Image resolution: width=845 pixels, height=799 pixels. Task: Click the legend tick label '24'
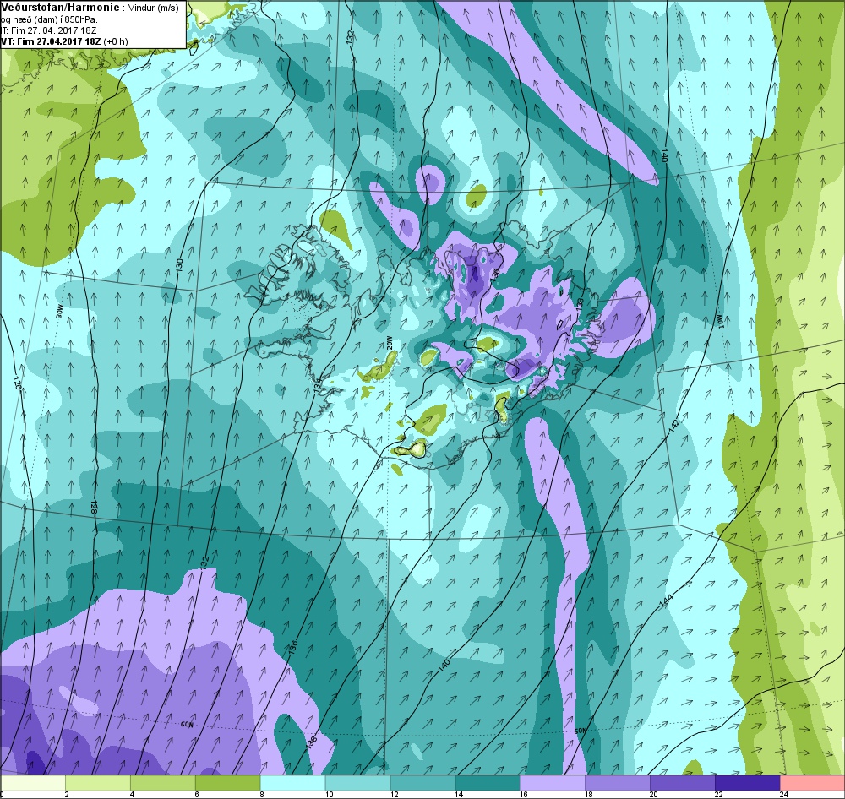pos(784,794)
